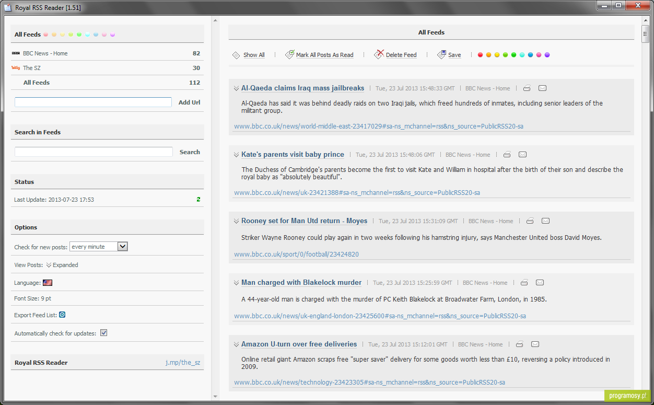Print the Rooney set for Man Utd post

530,221
